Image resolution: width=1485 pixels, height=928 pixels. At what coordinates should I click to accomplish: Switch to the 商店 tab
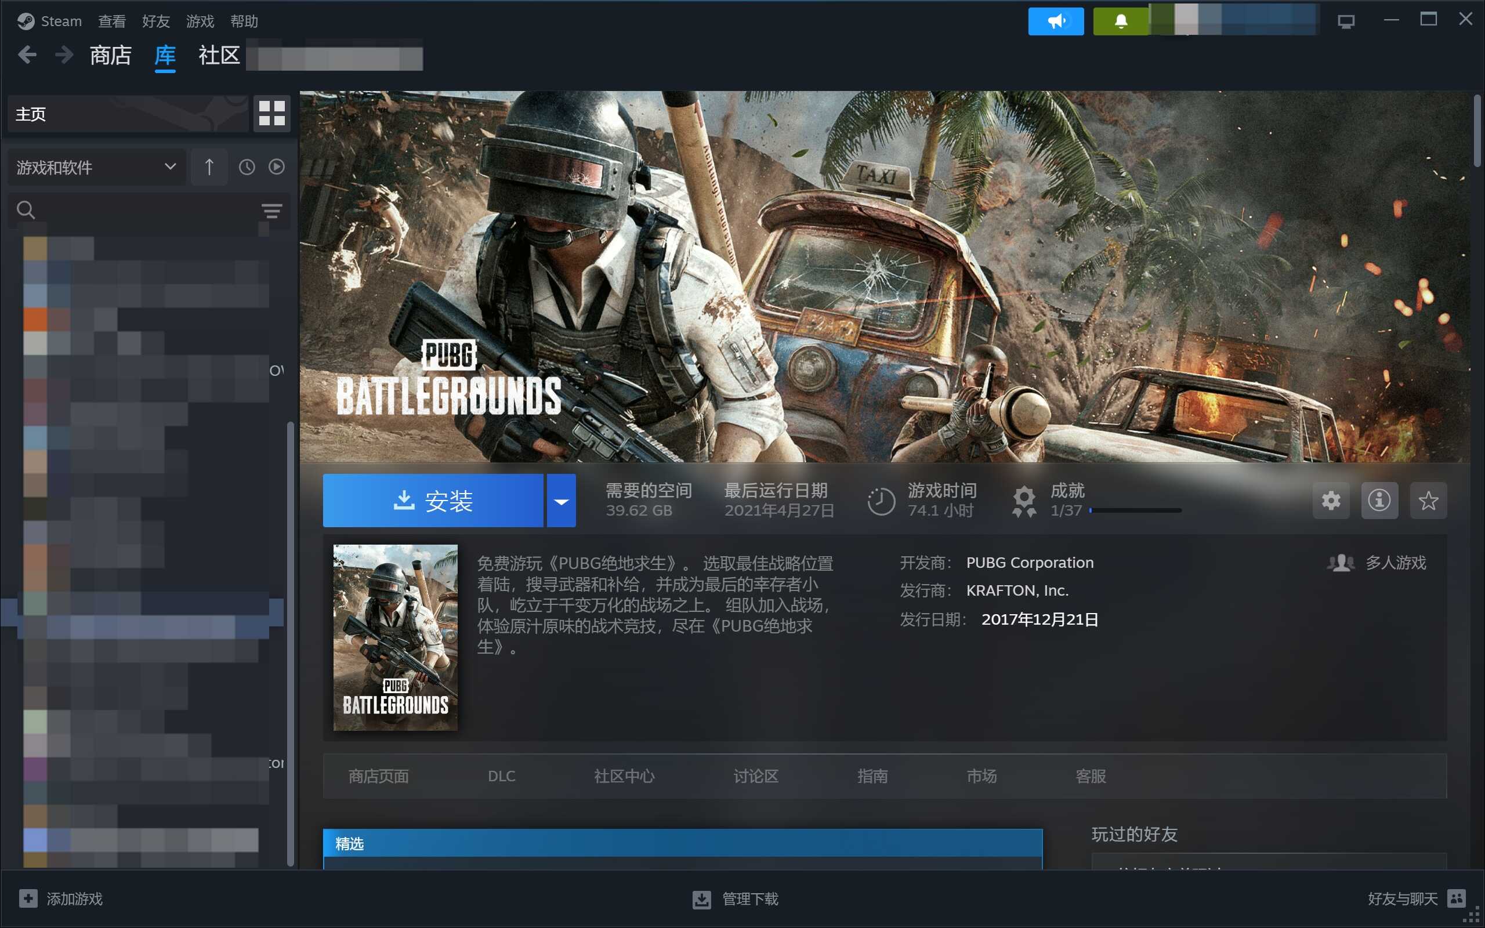[110, 55]
